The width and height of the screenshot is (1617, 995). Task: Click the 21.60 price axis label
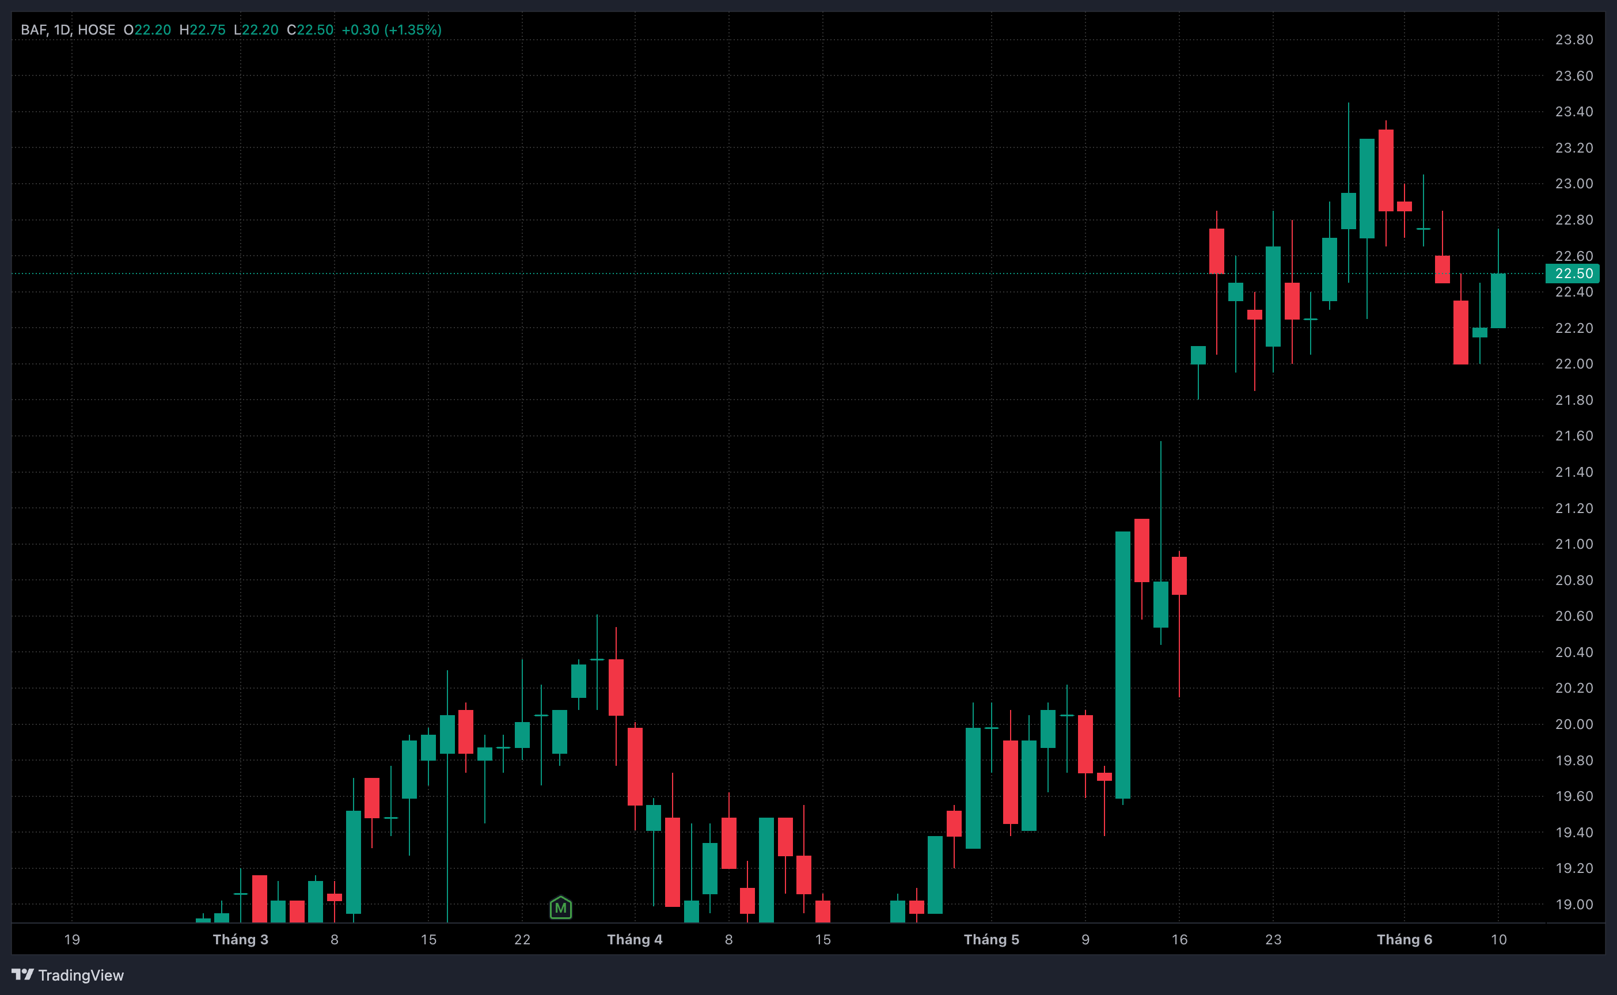pos(1574,436)
